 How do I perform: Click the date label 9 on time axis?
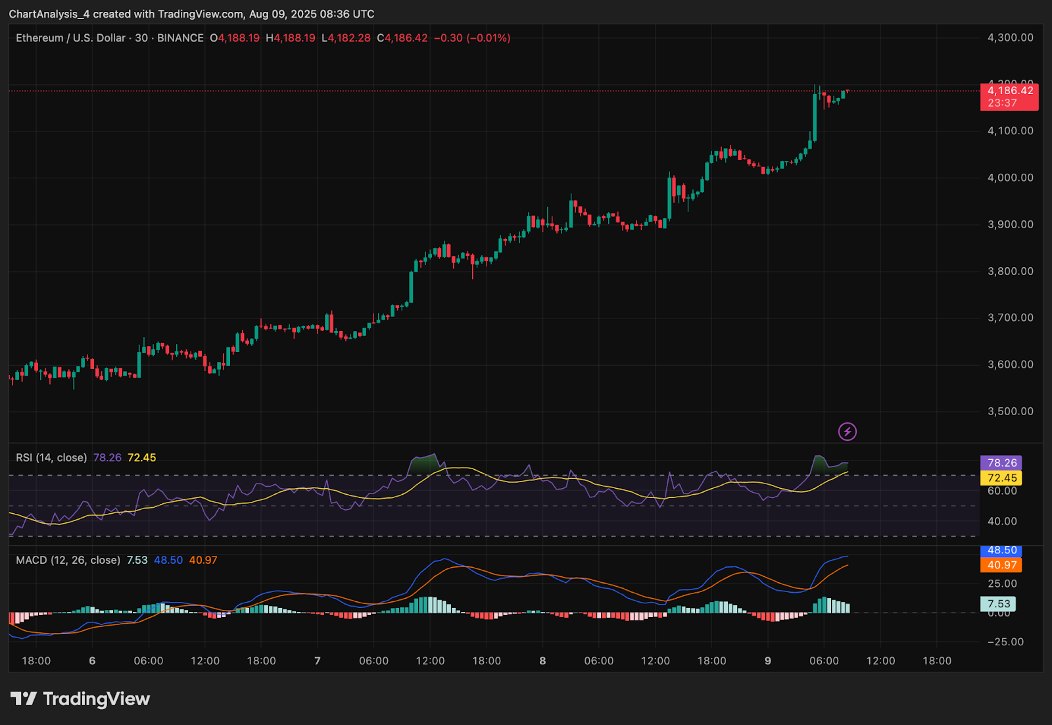(768, 661)
